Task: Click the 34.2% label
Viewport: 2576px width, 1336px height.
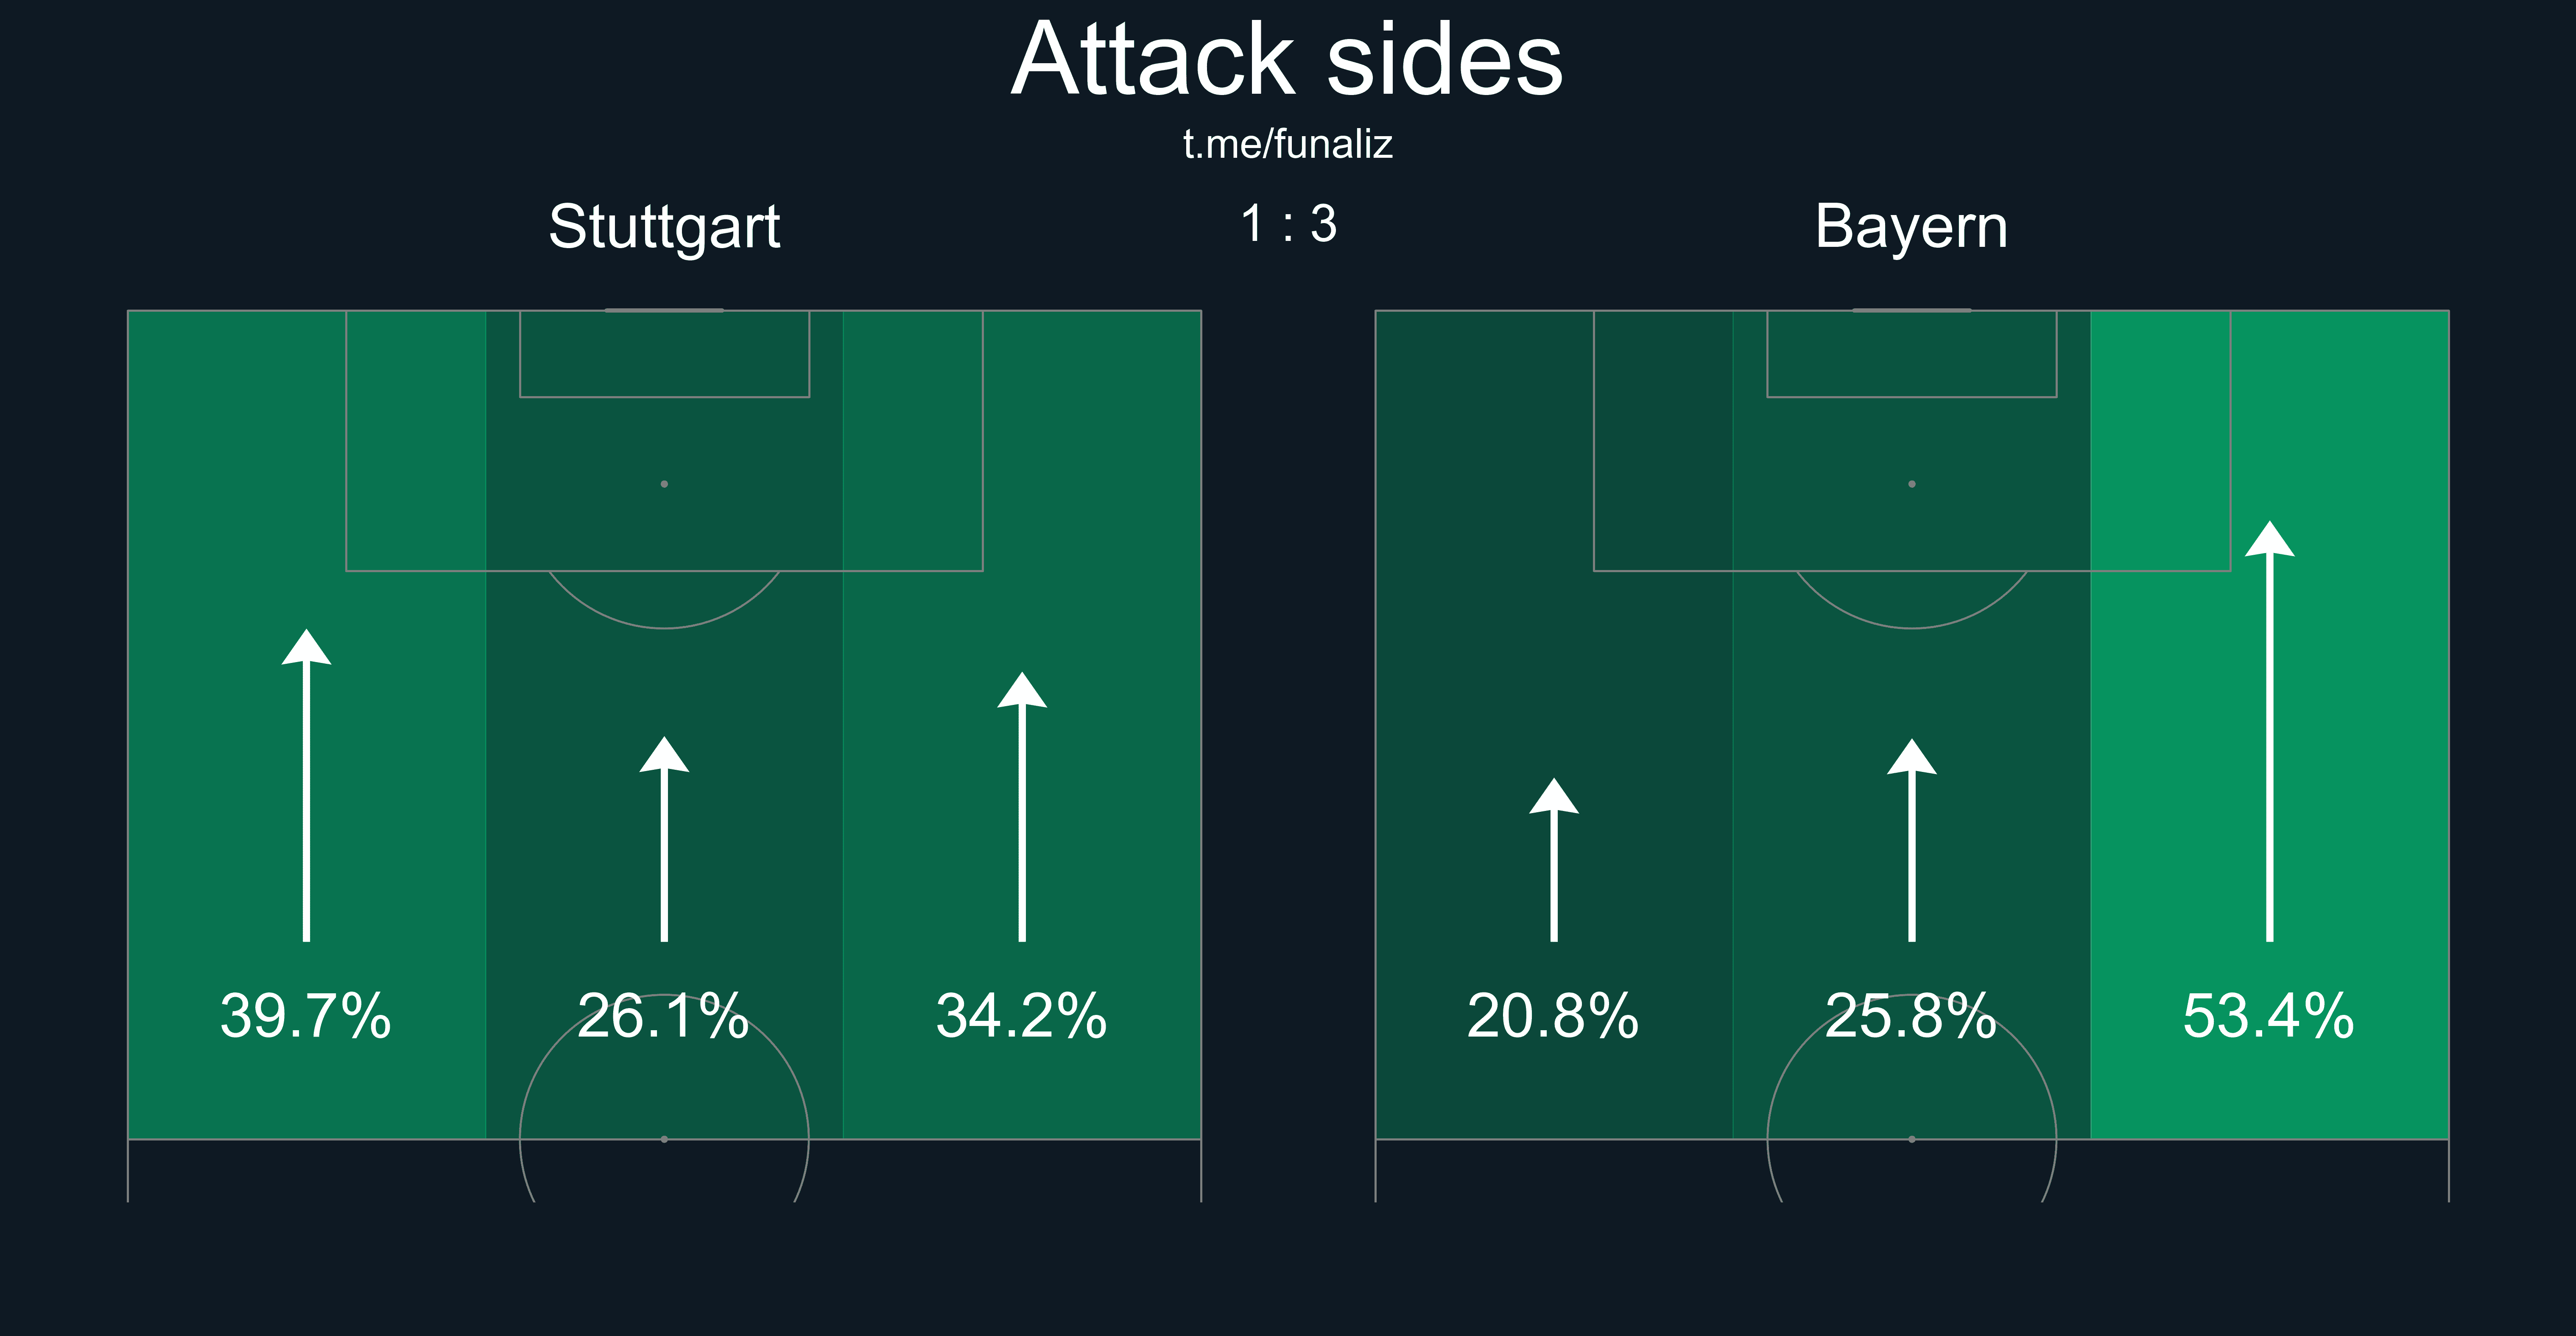Action: 1022,1016
